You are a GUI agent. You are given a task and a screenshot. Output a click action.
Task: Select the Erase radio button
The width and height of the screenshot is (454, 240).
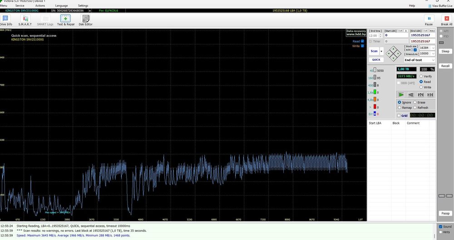coord(415,102)
